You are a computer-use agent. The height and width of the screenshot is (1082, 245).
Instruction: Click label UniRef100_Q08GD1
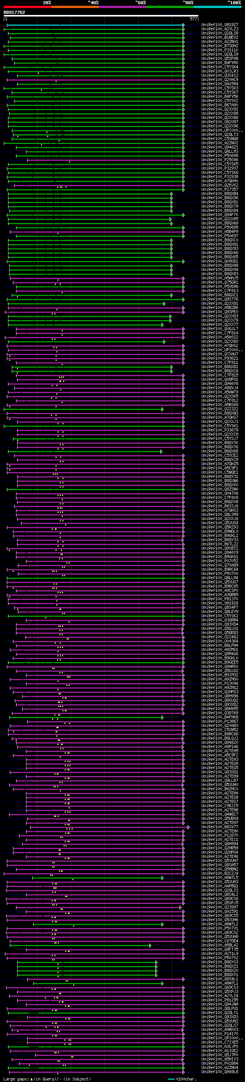pyautogui.click(x=220, y=261)
